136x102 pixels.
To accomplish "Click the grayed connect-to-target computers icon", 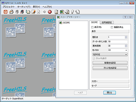I will (x=17, y=12).
